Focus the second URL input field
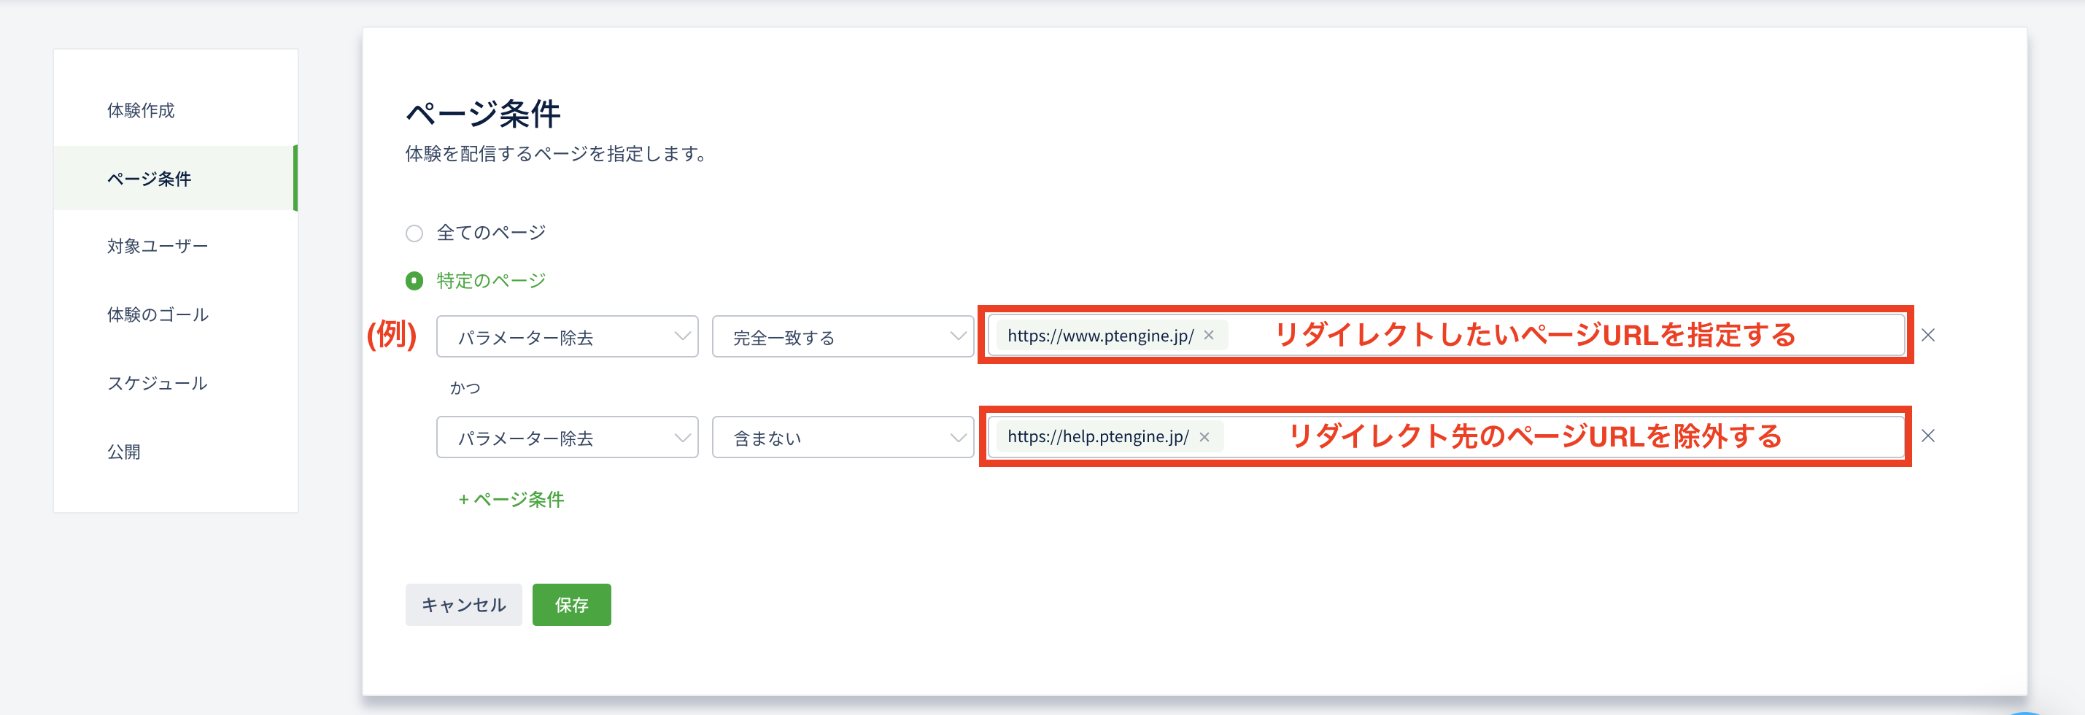 pyautogui.click(x=1446, y=436)
